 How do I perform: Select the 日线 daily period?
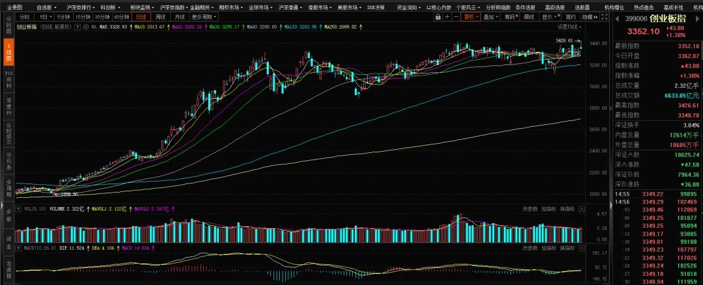[x=141, y=17]
